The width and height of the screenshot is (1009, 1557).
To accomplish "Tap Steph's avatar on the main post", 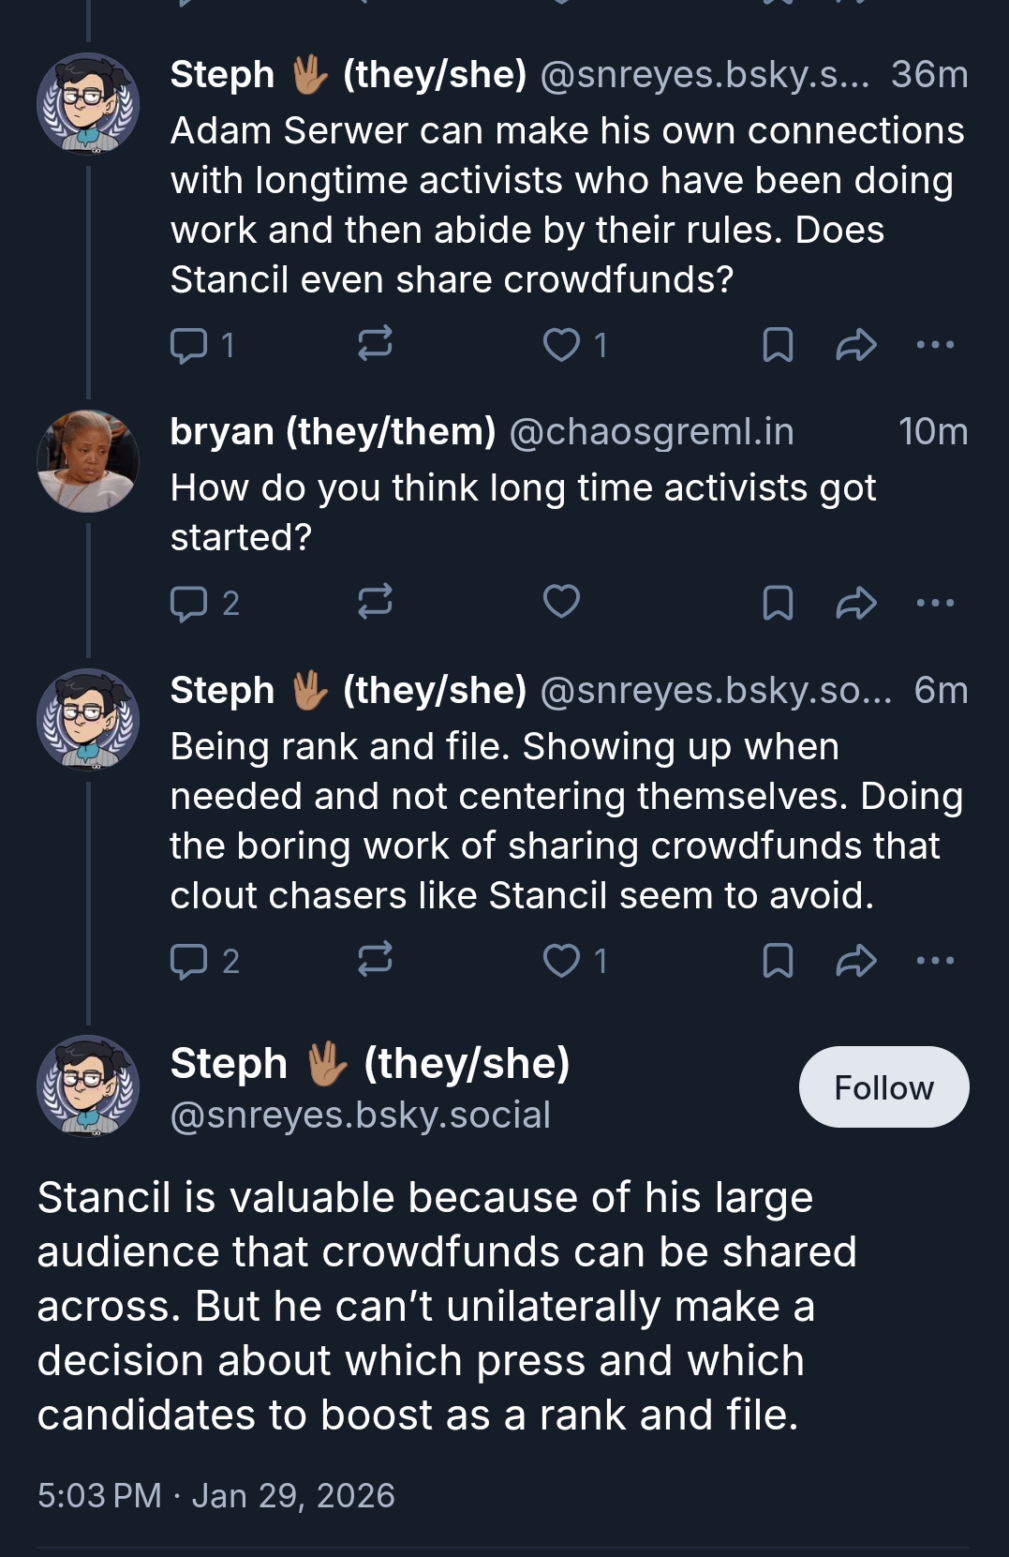I will point(88,1085).
